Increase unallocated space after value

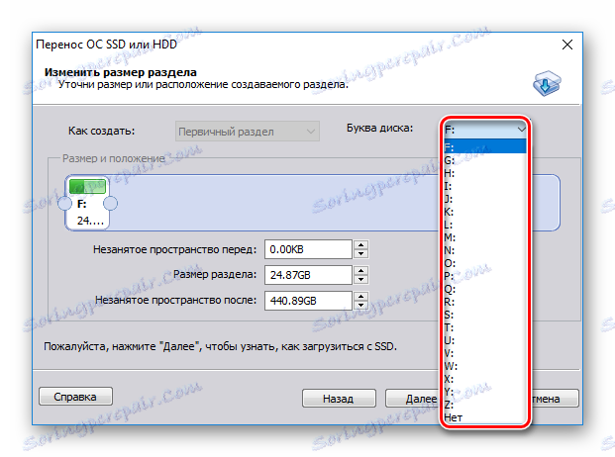pos(360,297)
